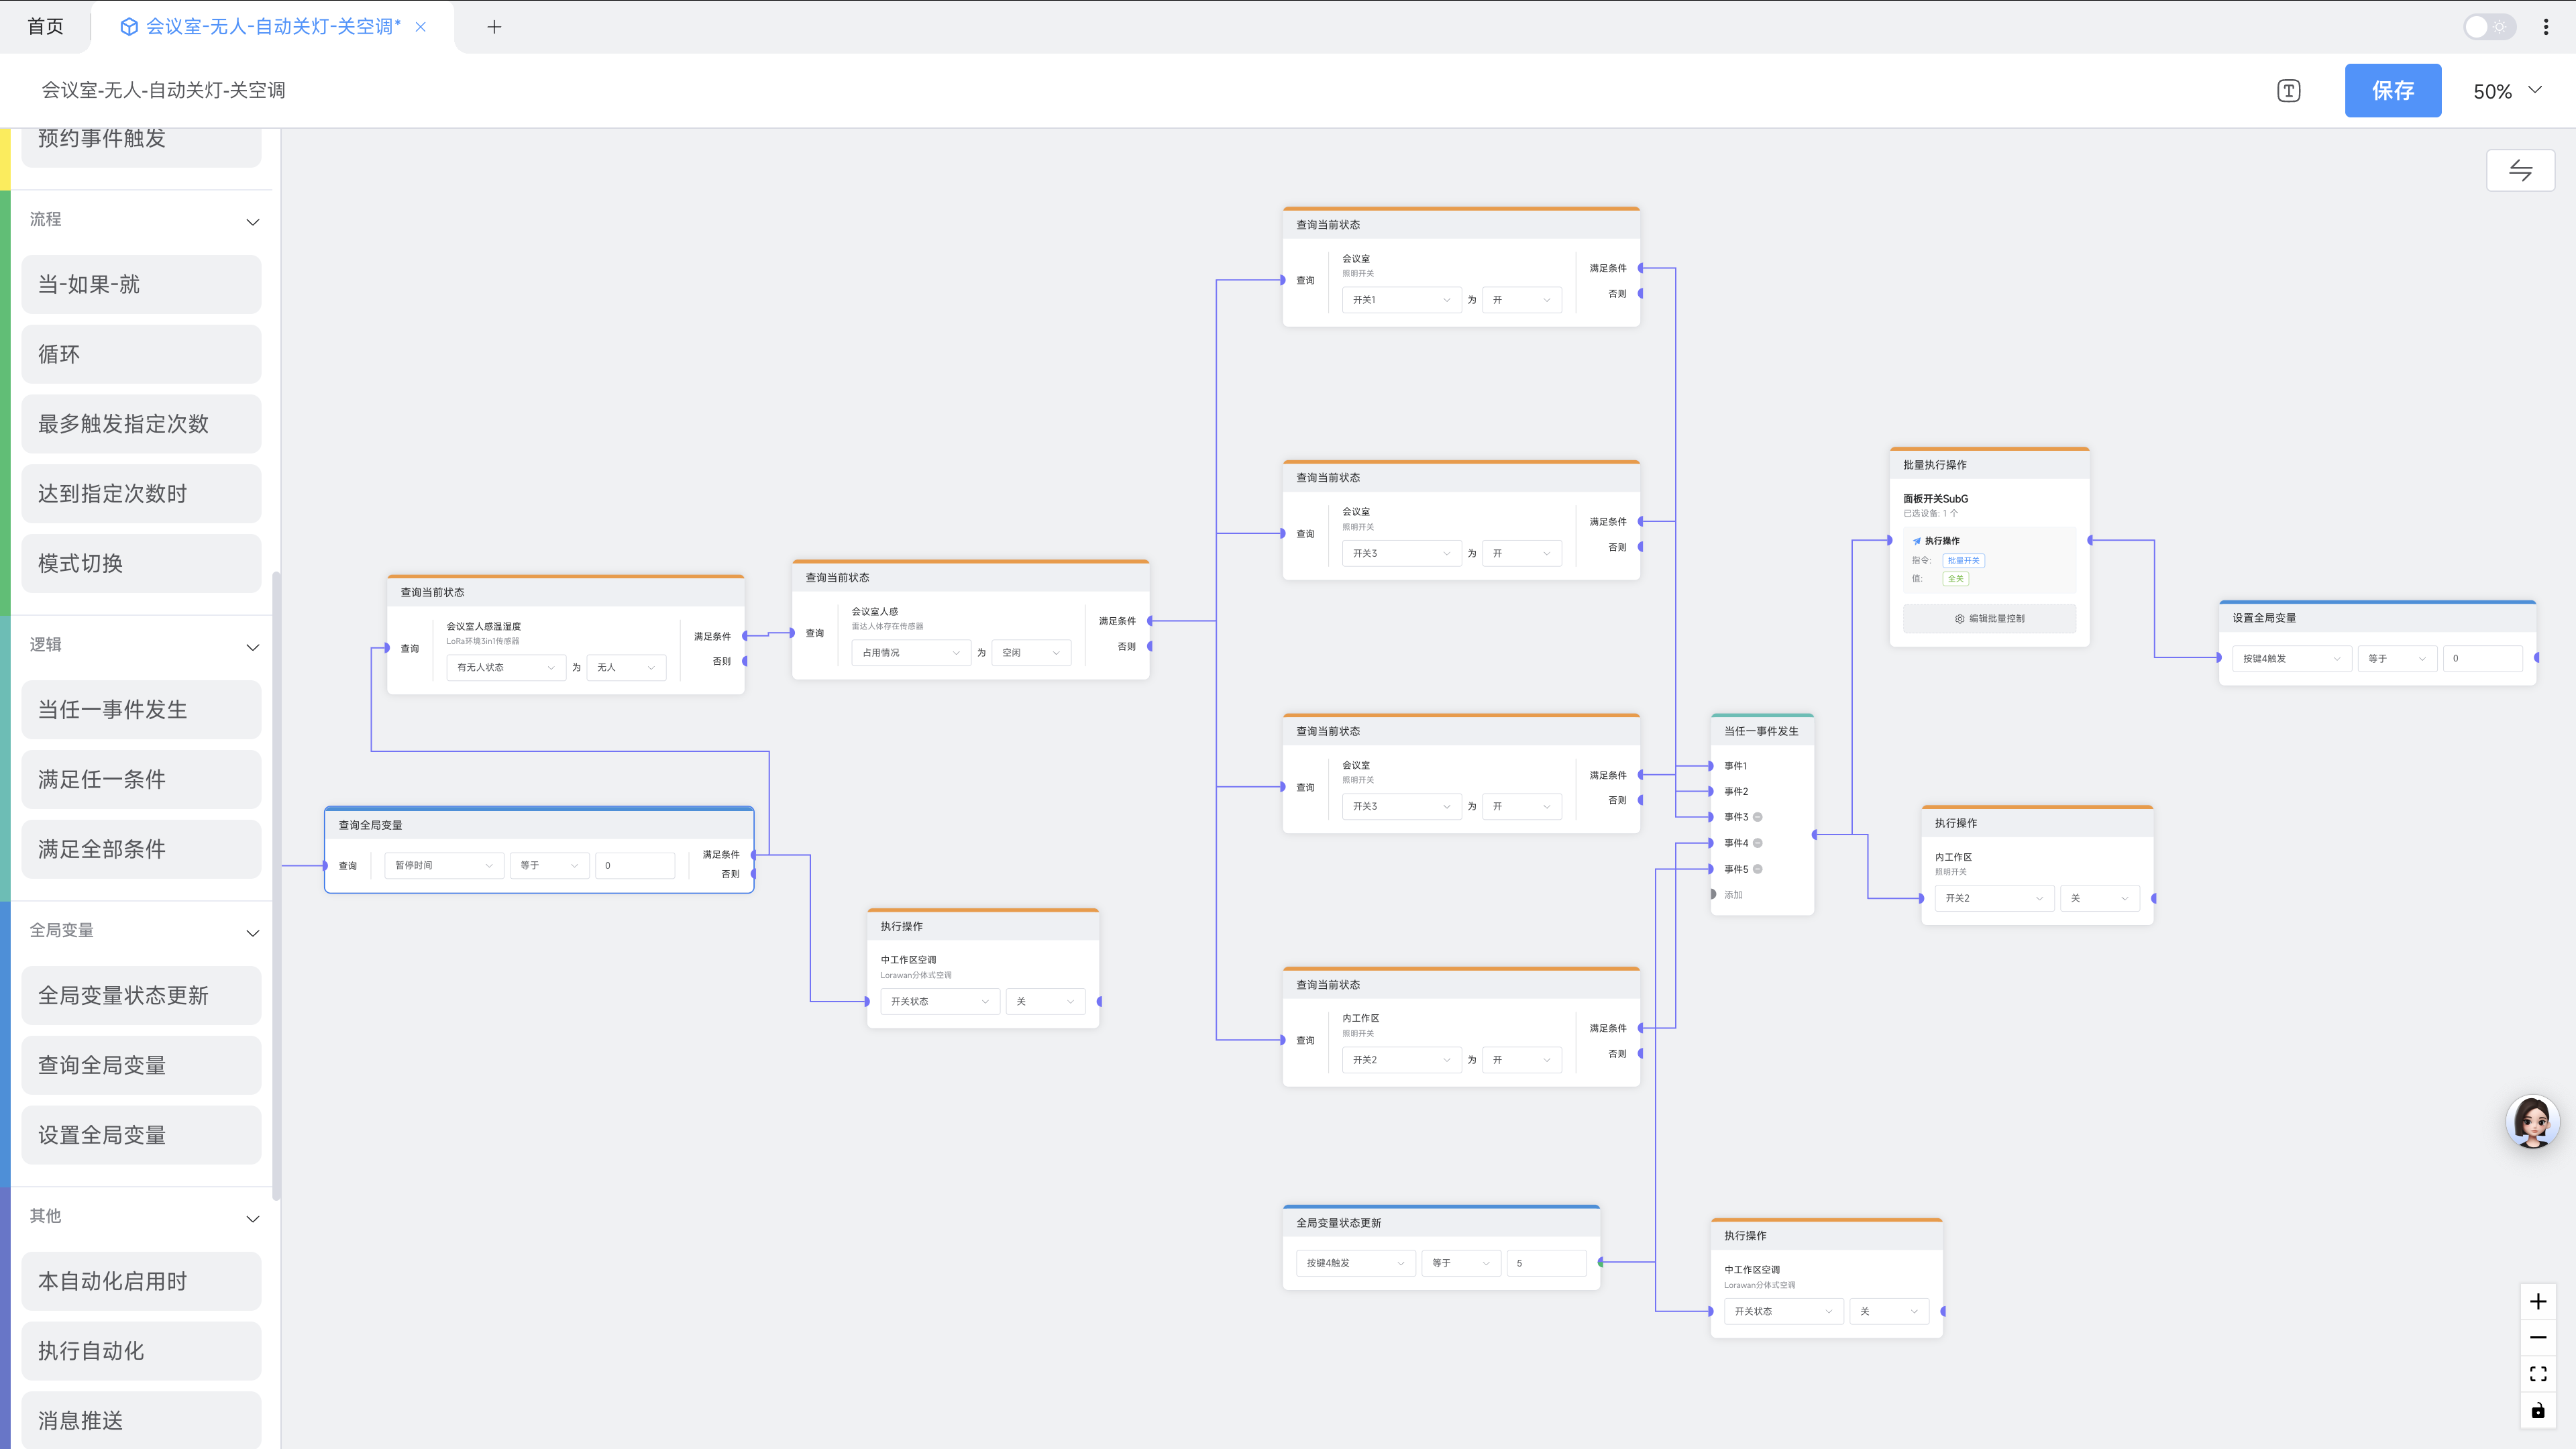
Task: Collapse the 逻辑 section in sidebar
Action: tap(252, 647)
